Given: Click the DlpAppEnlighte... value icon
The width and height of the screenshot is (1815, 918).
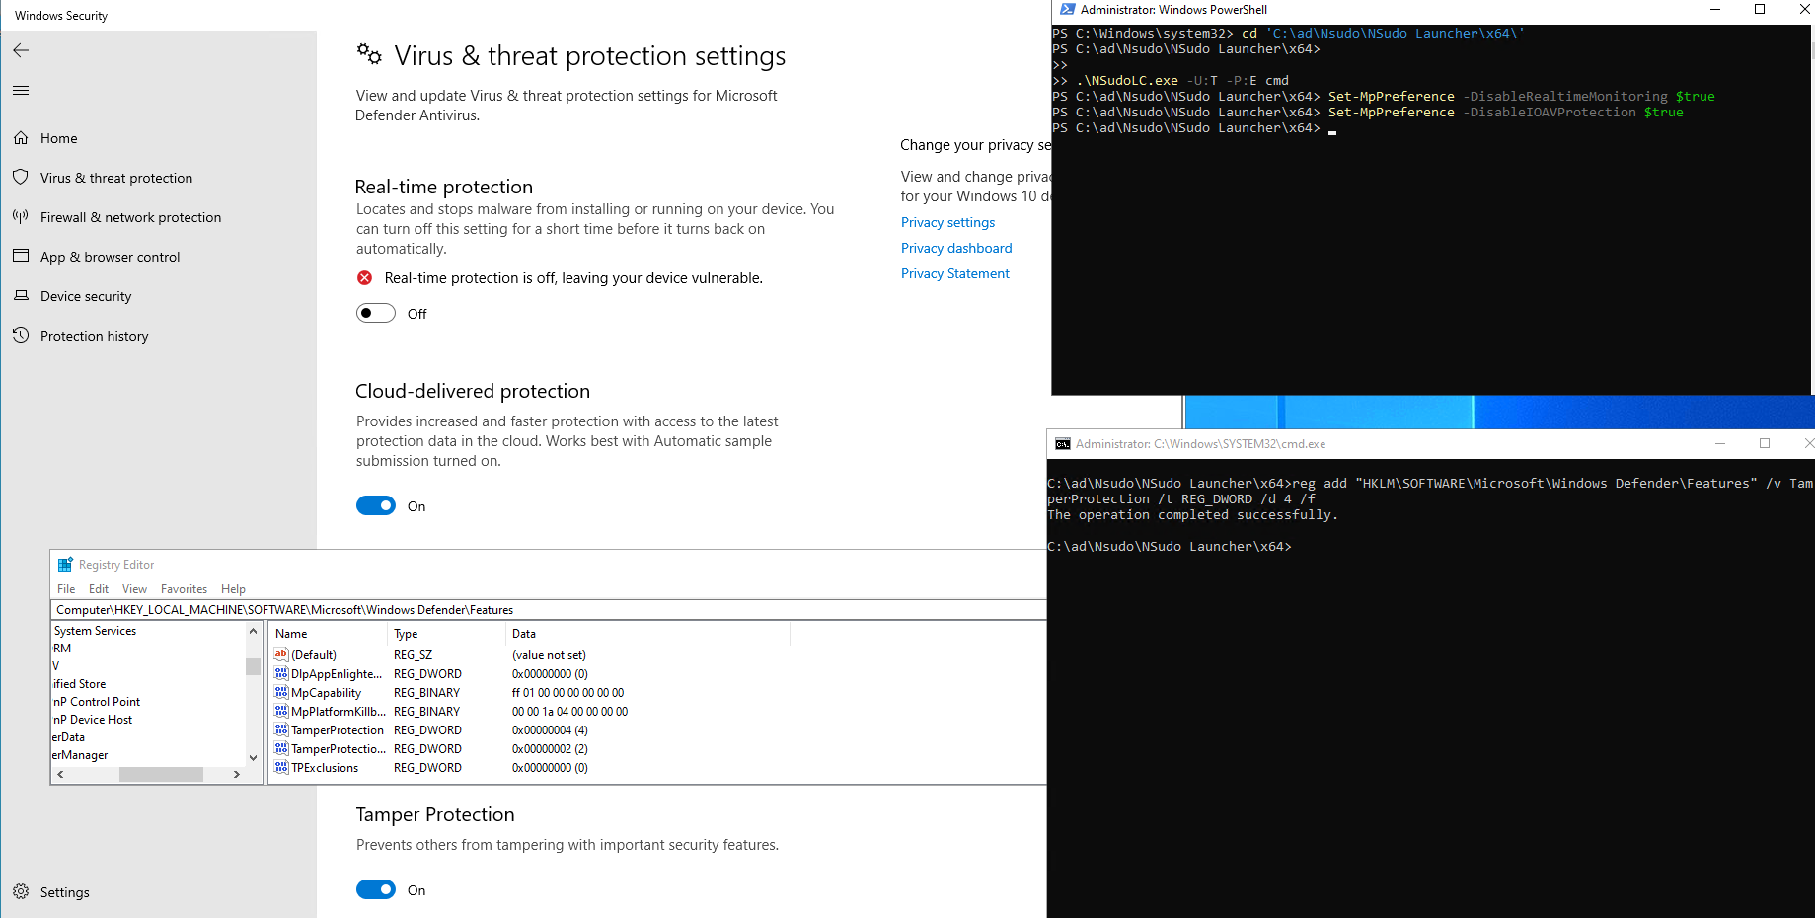Looking at the screenshot, I should [281, 673].
